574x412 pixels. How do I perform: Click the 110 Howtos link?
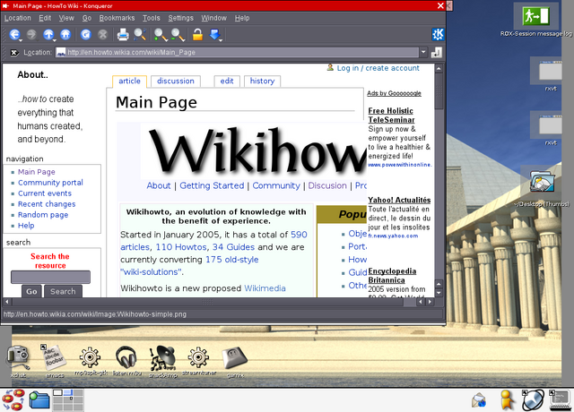click(x=181, y=247)
